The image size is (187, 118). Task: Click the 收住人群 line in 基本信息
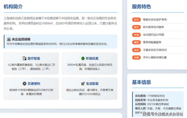(158, 110)
